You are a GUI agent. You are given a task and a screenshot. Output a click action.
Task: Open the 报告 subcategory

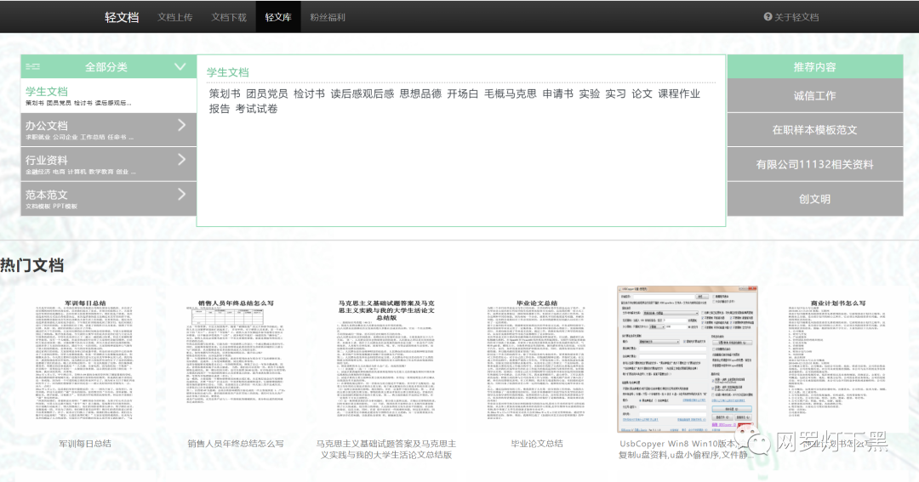point(220,109)
